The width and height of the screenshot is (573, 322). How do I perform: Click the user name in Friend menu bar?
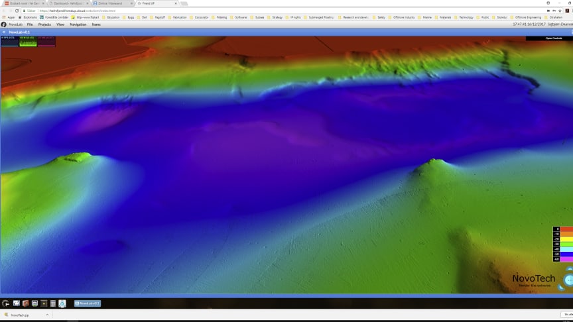(560, 25)
